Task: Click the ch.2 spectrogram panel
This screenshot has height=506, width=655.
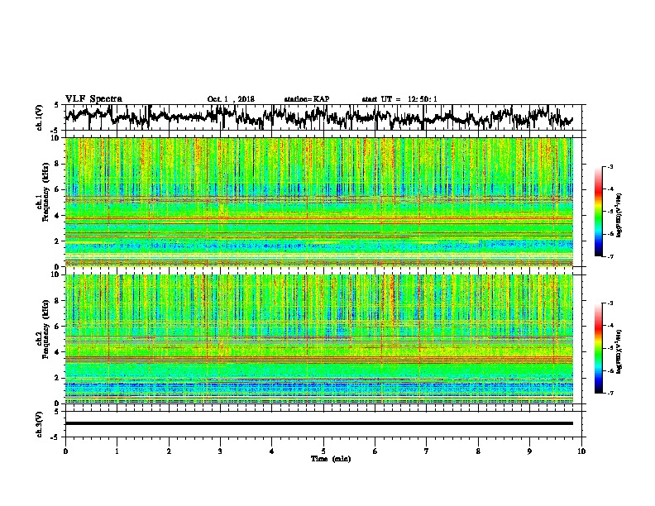Action: (319, 339)
